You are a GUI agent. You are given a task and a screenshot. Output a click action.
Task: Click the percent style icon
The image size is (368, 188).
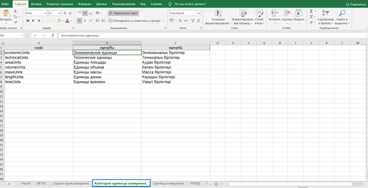tap(180, 21)
